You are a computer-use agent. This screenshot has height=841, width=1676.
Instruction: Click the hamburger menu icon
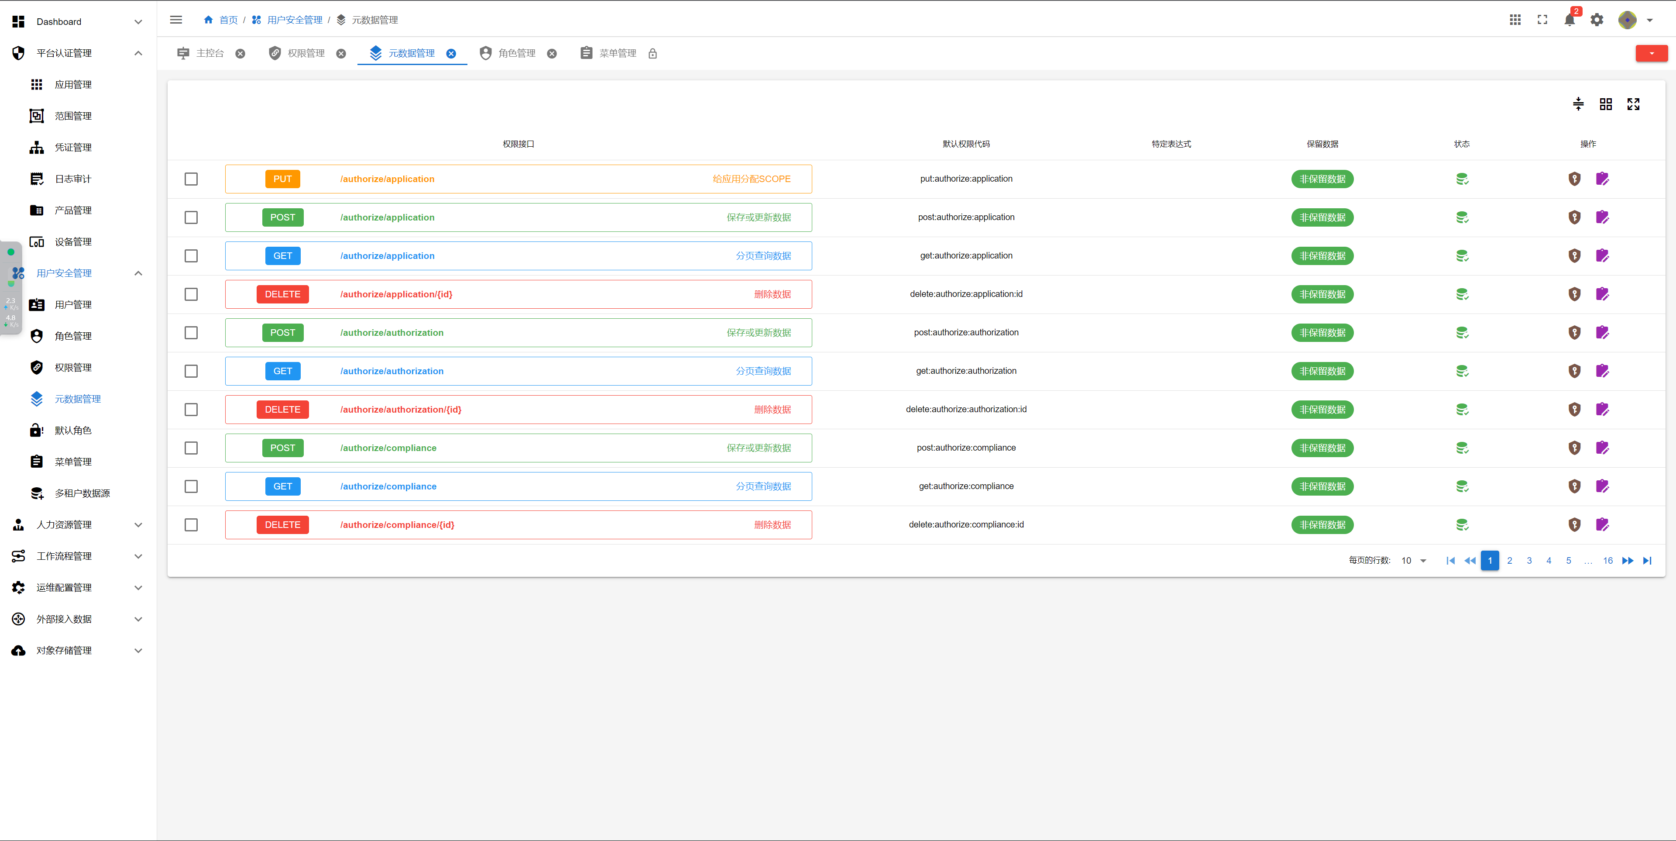coord(175,20)
